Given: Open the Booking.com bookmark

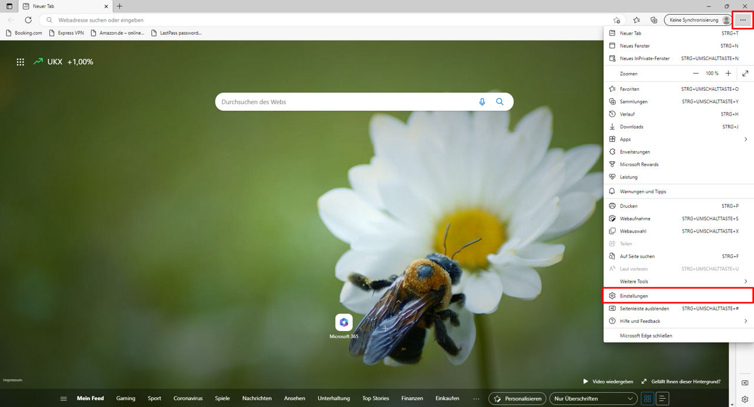Looking at the screenshot, I should tap(24, 33).
